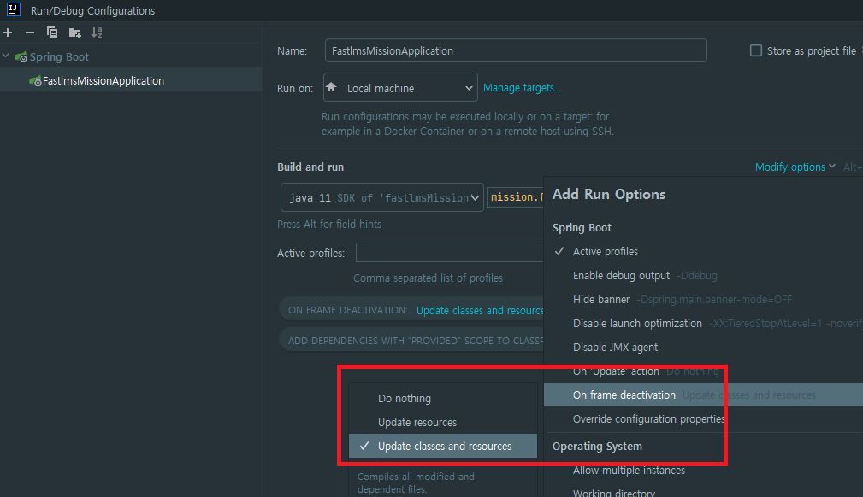Click the Add dependencies with provided scope tag

411,341
